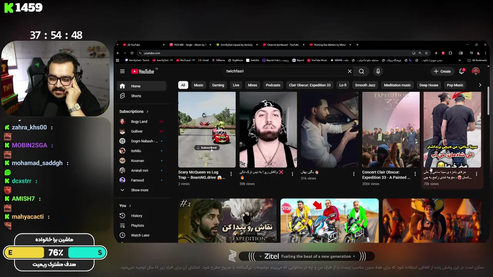Open the Expedition #2 video thumbnail
Screen dimensions: 493x277
pos(227,220)
